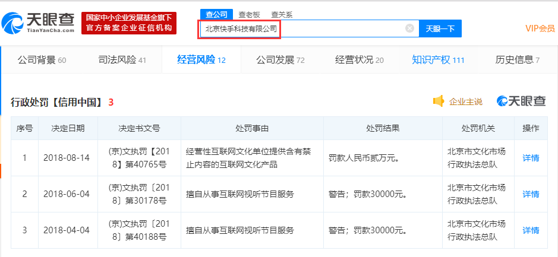Open 详情 for the 2018-04-04 penalty
The height and width of the screenshot is (257, 558).
point(531,230)
